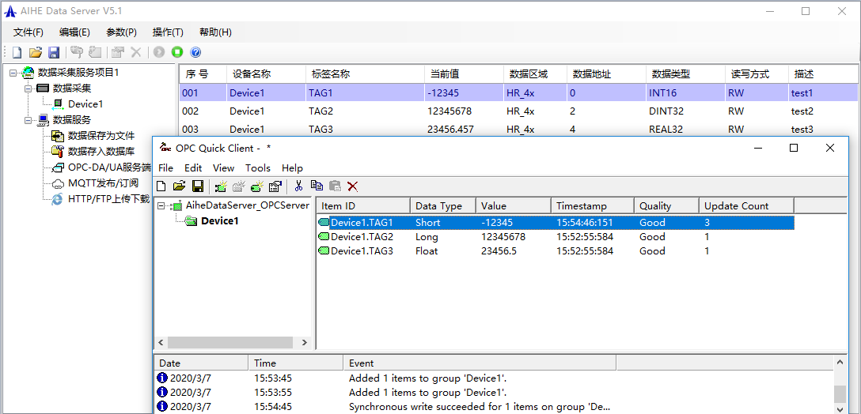Open the blue help icon in AIHE toolbar
Viewport: 861px width, 414px height.
[x=195, y=52]
